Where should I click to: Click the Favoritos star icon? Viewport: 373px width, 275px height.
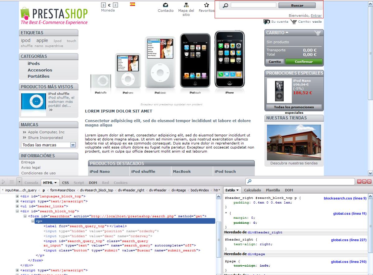pyautogui.click(x=207, y=5)
